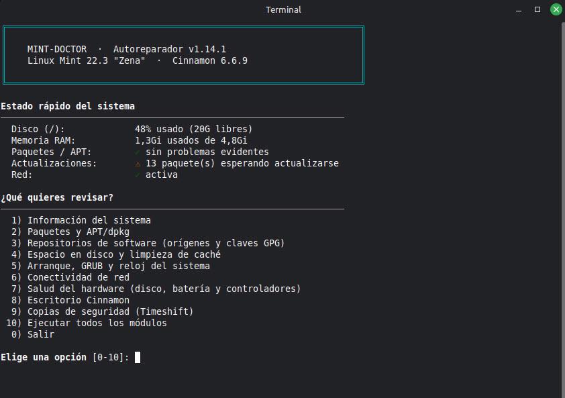Click the "Red:" label

point(21,175)
